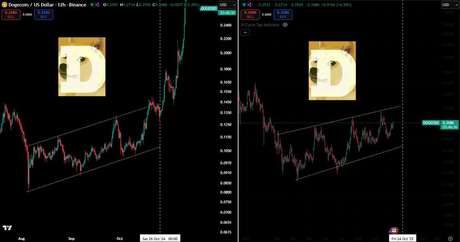This screenshot has height=242, width=460.
Task: Click the right chart 0.2686 current price tag
Action: tap(449, 122)
